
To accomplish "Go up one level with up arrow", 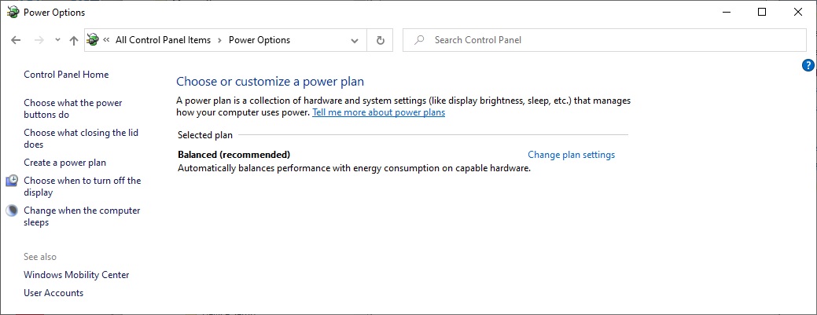I will tap(74, 40).
